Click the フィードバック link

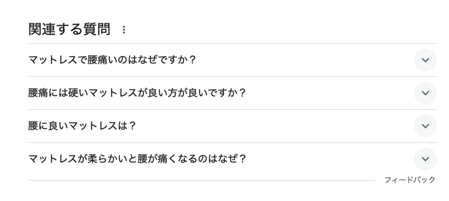pos(410,180)
